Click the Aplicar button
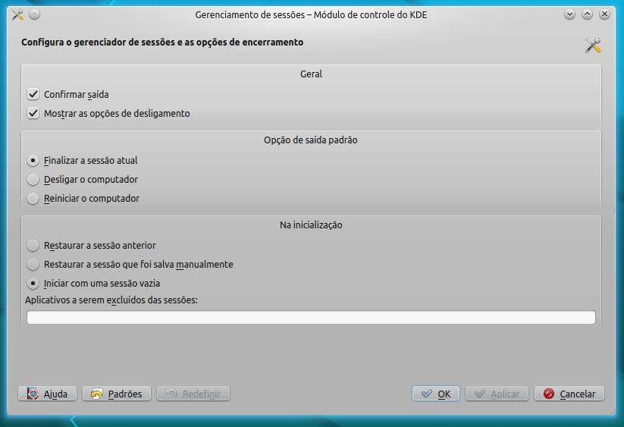This screenshot has width=624, height=427. click(x=497, y=394)
